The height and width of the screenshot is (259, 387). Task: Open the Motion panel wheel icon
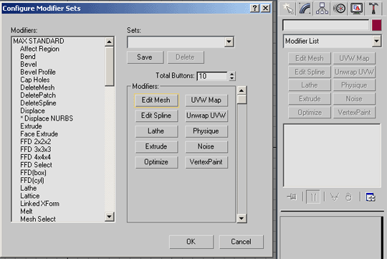pyautogui.click(x=340, y=9)
